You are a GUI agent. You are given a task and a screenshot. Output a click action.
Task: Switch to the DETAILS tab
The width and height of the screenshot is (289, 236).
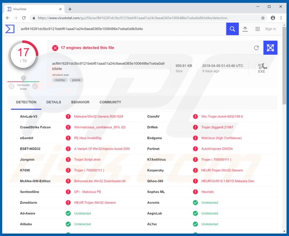(x=54, y=102)
